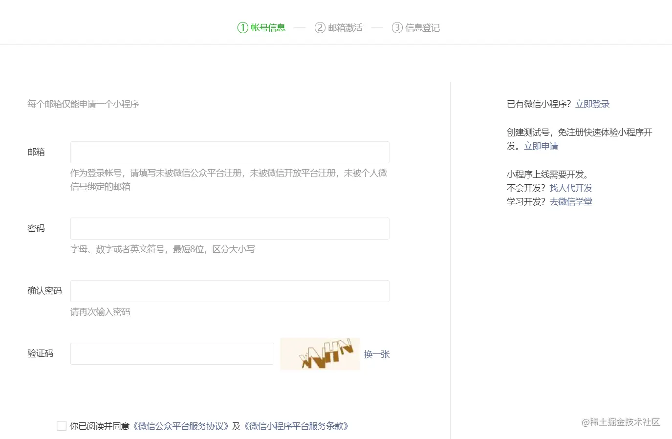672x439 pixels.
Task: Focus the 密码 password input field
Action: (x=230, y=228)
